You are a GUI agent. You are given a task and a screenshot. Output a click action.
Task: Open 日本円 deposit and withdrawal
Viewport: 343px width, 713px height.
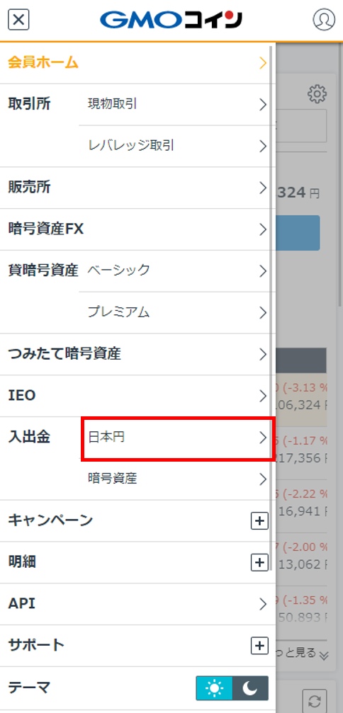pos(178,438)
